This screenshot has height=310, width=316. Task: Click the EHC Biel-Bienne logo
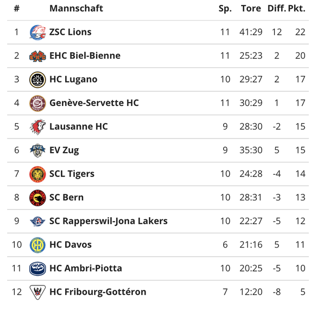coord(37,56)
